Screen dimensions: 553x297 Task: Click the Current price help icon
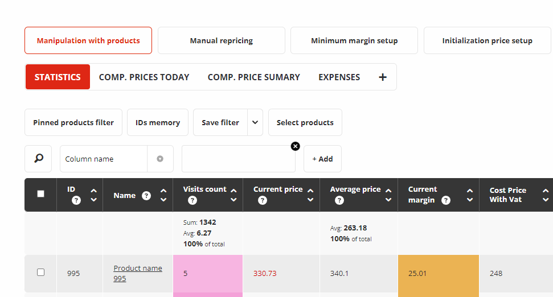point(263,200)
